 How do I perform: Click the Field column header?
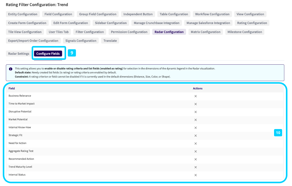point(12,88)
